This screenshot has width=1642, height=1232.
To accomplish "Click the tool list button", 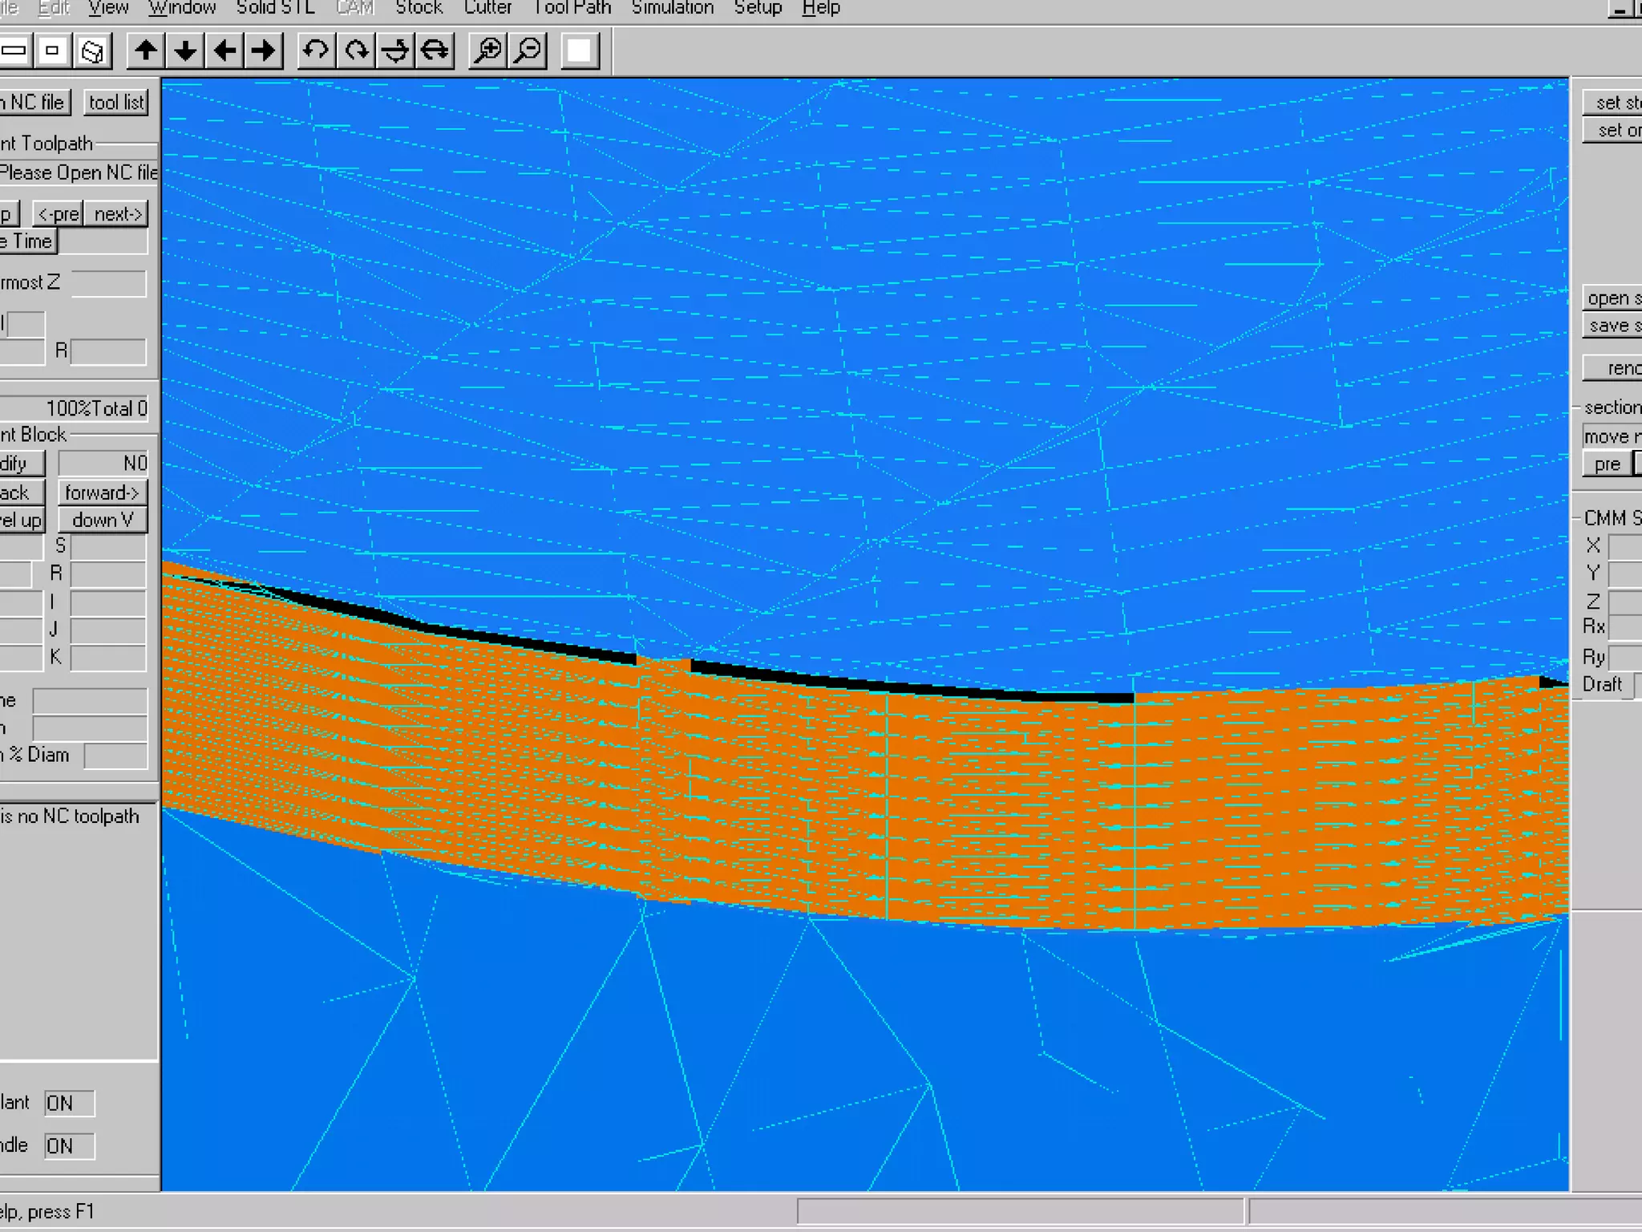I will click(116, 103).
